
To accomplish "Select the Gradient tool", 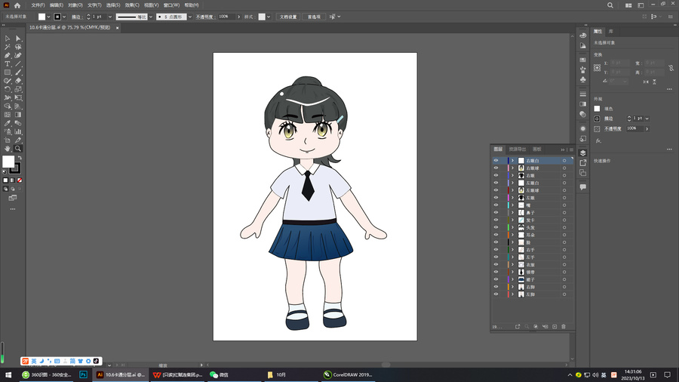I will pos(18,115).
